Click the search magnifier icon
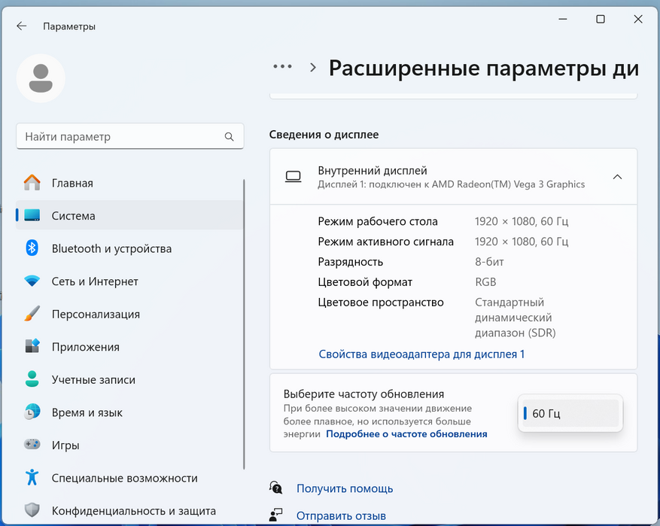The image size is (660, 526). click(230, 137)
